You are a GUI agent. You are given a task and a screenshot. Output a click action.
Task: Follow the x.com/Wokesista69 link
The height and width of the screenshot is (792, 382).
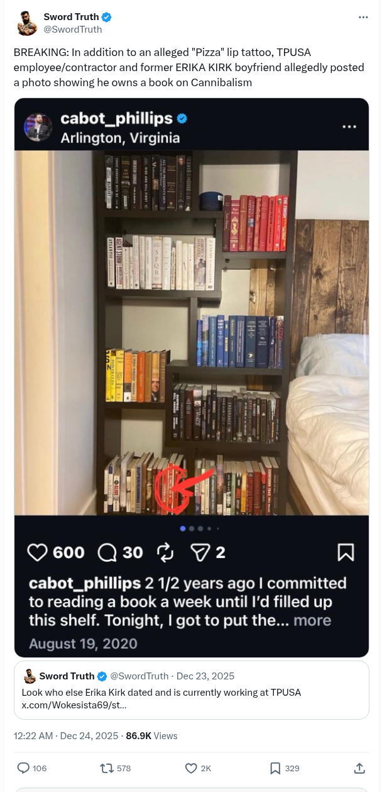click(x=74, y=705)
